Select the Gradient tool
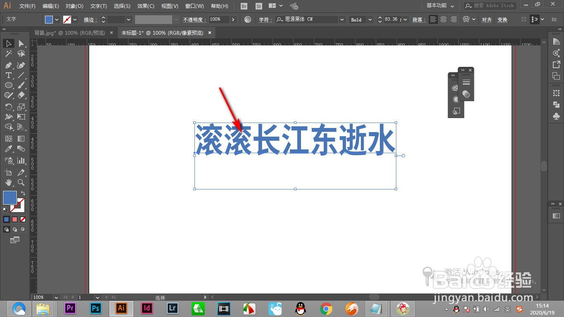This screenshot has width=564, height=317. (21, 139)
